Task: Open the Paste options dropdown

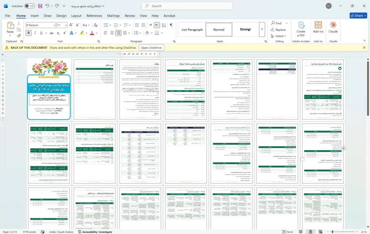Action: [10, 36]
